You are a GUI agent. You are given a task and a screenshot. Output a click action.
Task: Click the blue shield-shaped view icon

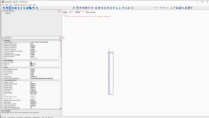(x=114, y=8)
